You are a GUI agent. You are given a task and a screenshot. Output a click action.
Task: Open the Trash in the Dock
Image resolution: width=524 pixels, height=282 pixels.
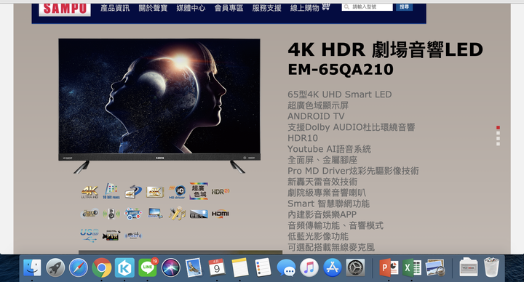491,267
